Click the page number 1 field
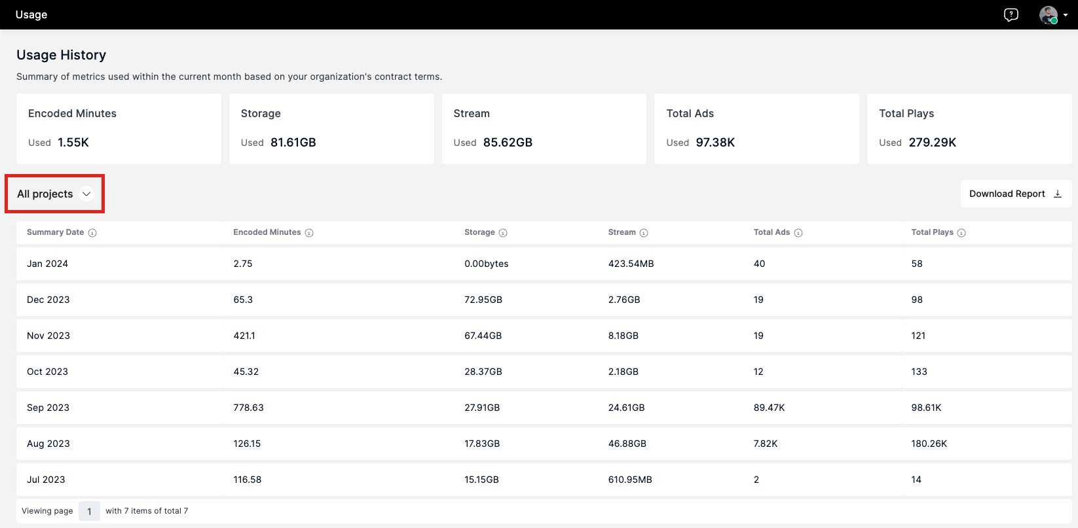 pos(89,511)
